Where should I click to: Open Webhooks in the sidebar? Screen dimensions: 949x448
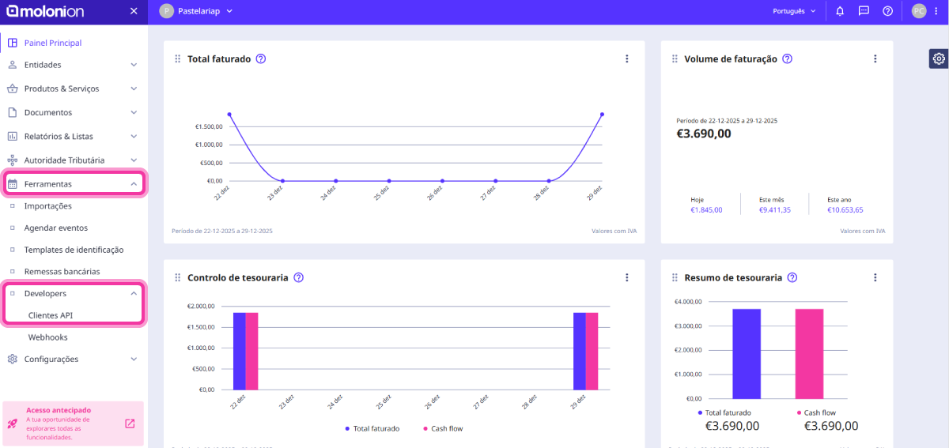tap(48, 337)
